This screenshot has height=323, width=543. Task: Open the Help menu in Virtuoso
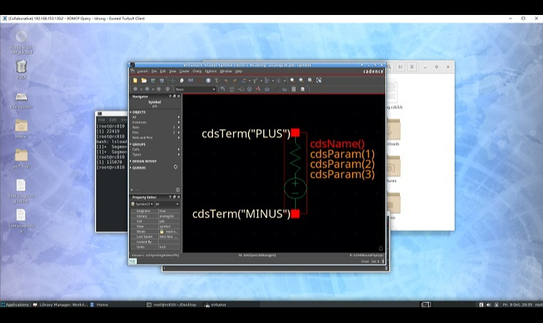239,71
